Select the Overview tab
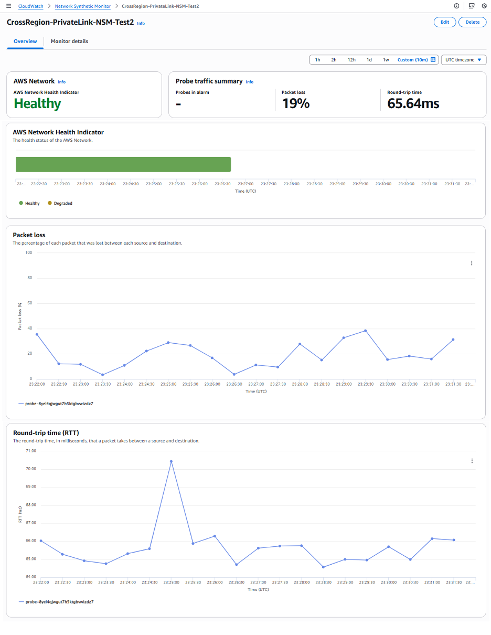This screenshot has width=491, height=635. pos(25,41)
